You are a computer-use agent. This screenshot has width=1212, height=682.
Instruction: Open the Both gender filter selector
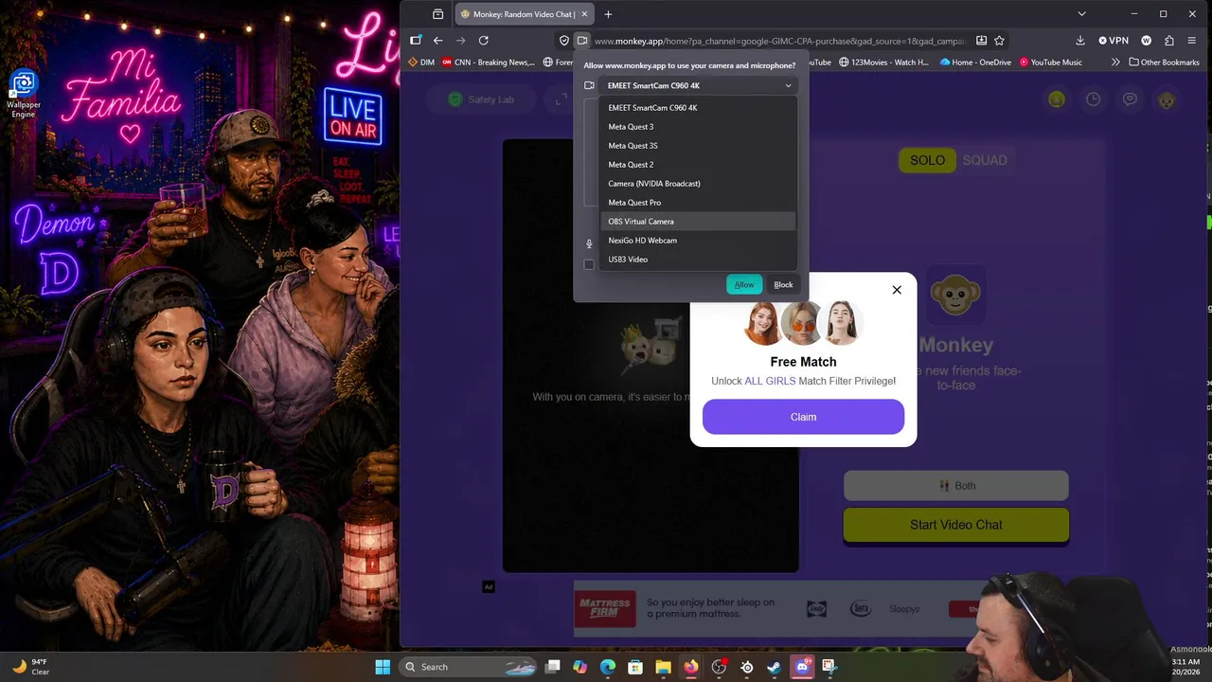[x=956, y=486]
